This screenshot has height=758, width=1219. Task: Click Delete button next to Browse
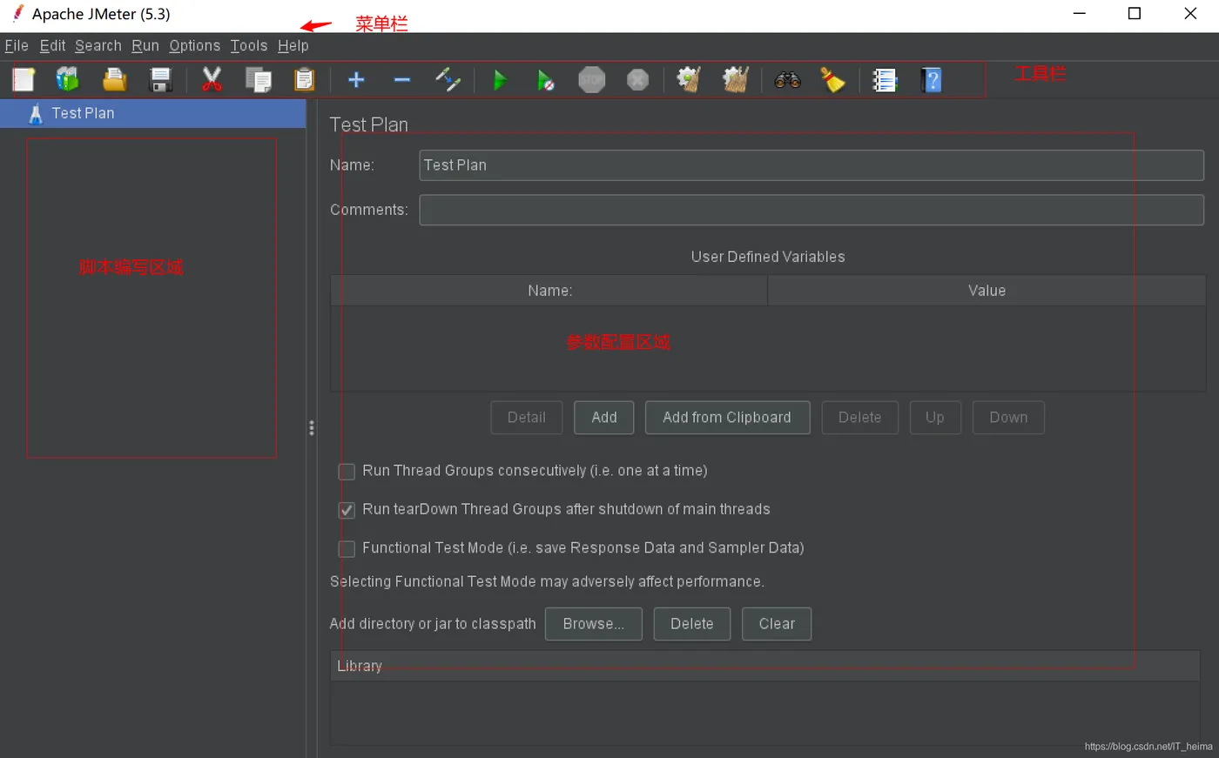[692, 624]
